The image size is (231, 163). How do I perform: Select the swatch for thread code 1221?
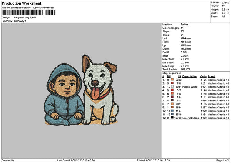click(x=172, y=83)
